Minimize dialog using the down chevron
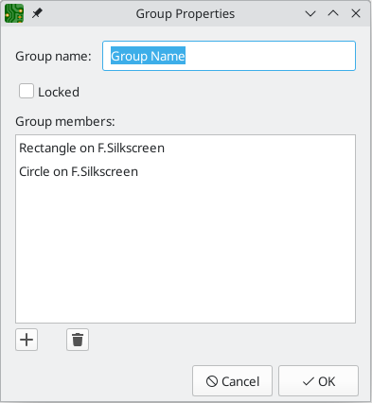The image size is (372, 403). click(310, 13)
